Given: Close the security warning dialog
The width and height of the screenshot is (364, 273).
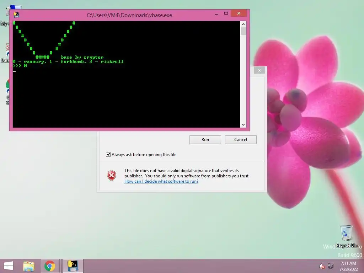Looking at the screenshot, I should pyautogui.click(x=259, y=70).
